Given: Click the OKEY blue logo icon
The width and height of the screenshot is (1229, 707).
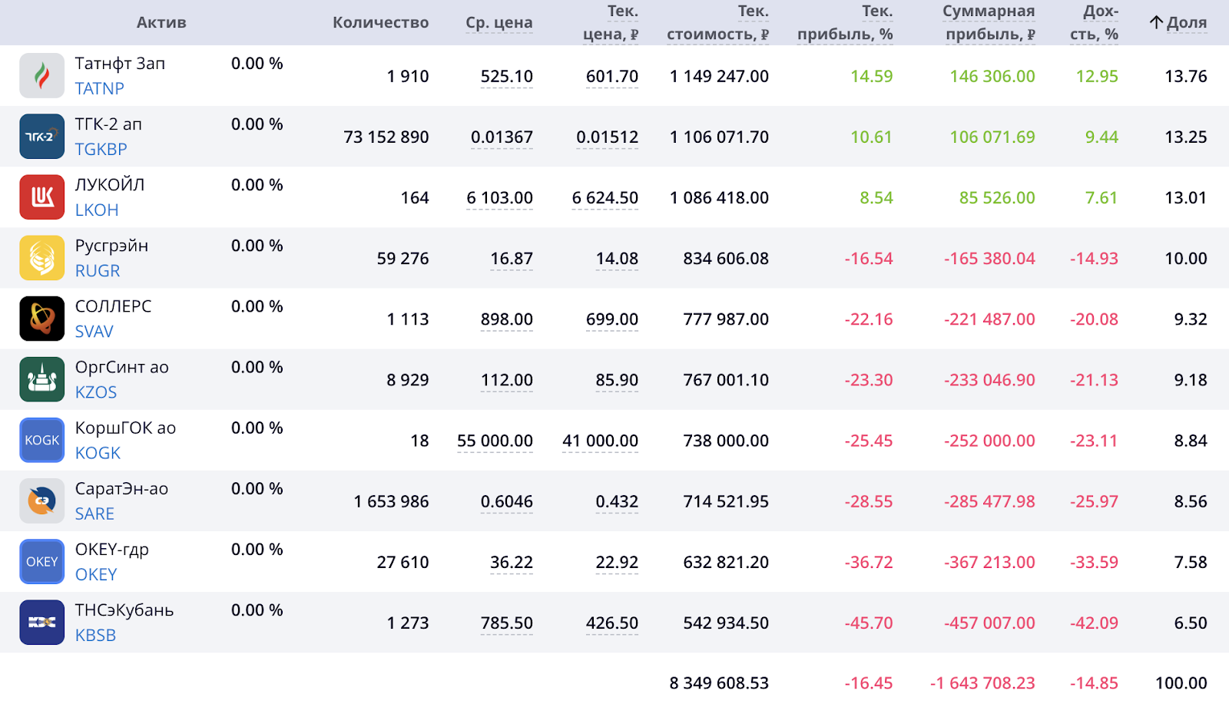Looking at the screenshot, I should tap(41, 562).
